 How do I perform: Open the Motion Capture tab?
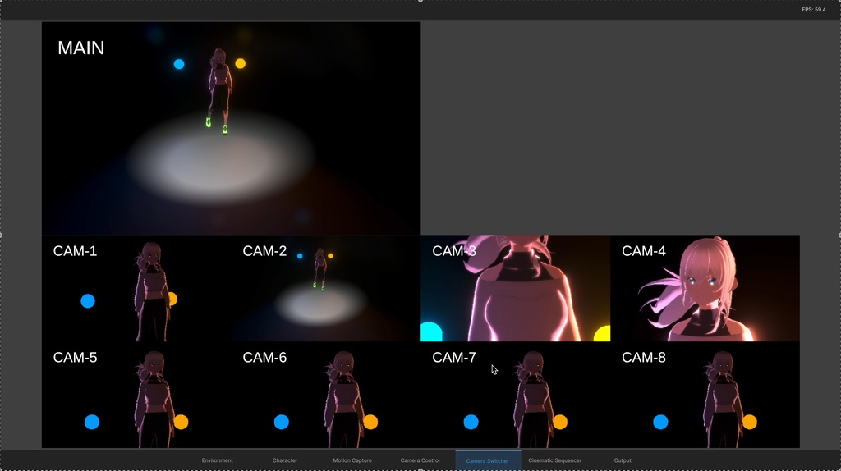coord(352,460)
